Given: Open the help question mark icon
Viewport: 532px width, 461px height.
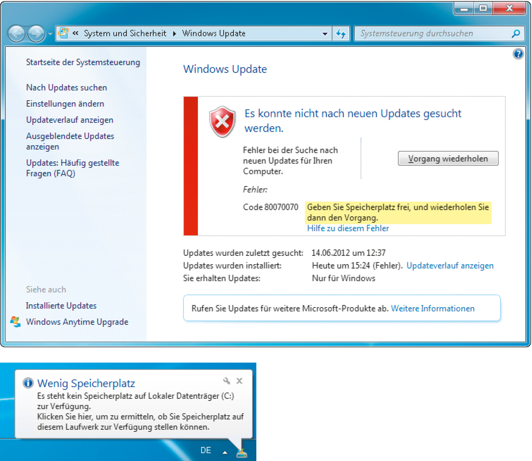Looking at the screenshot, I should [x=518, y=54].
